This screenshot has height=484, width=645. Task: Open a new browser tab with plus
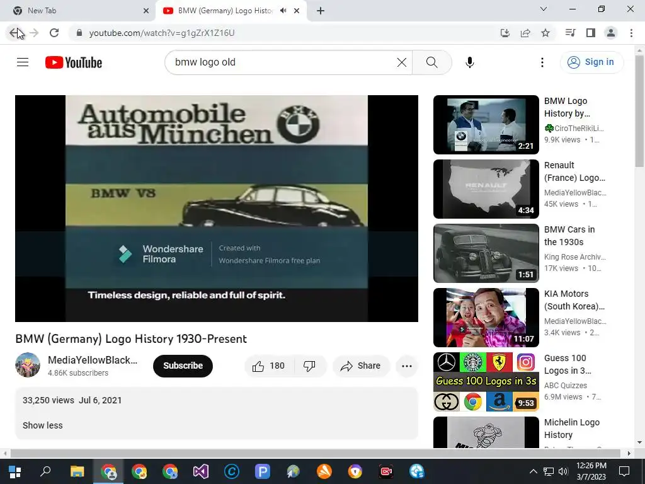(x=321, y=11)
